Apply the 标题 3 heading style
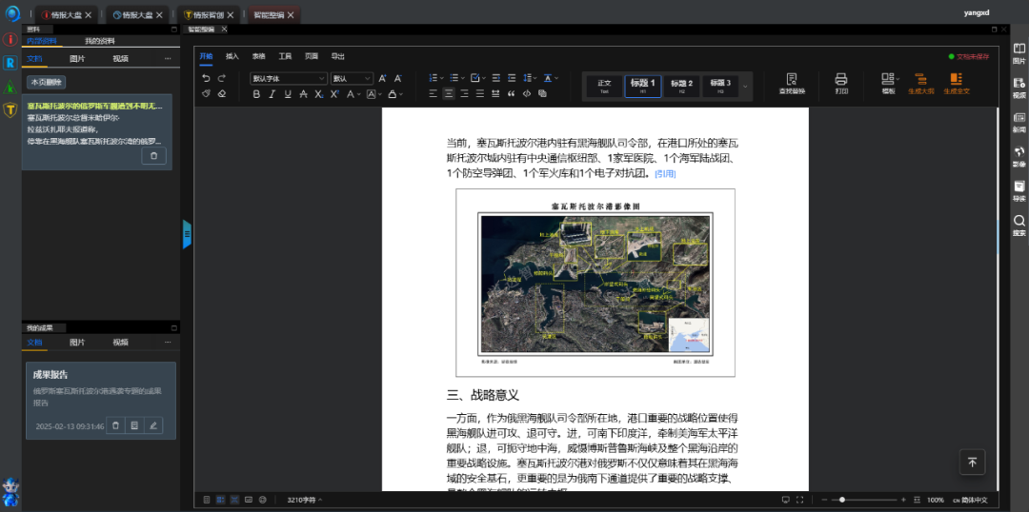The image size is (1029, 512). tap(720, 86)
